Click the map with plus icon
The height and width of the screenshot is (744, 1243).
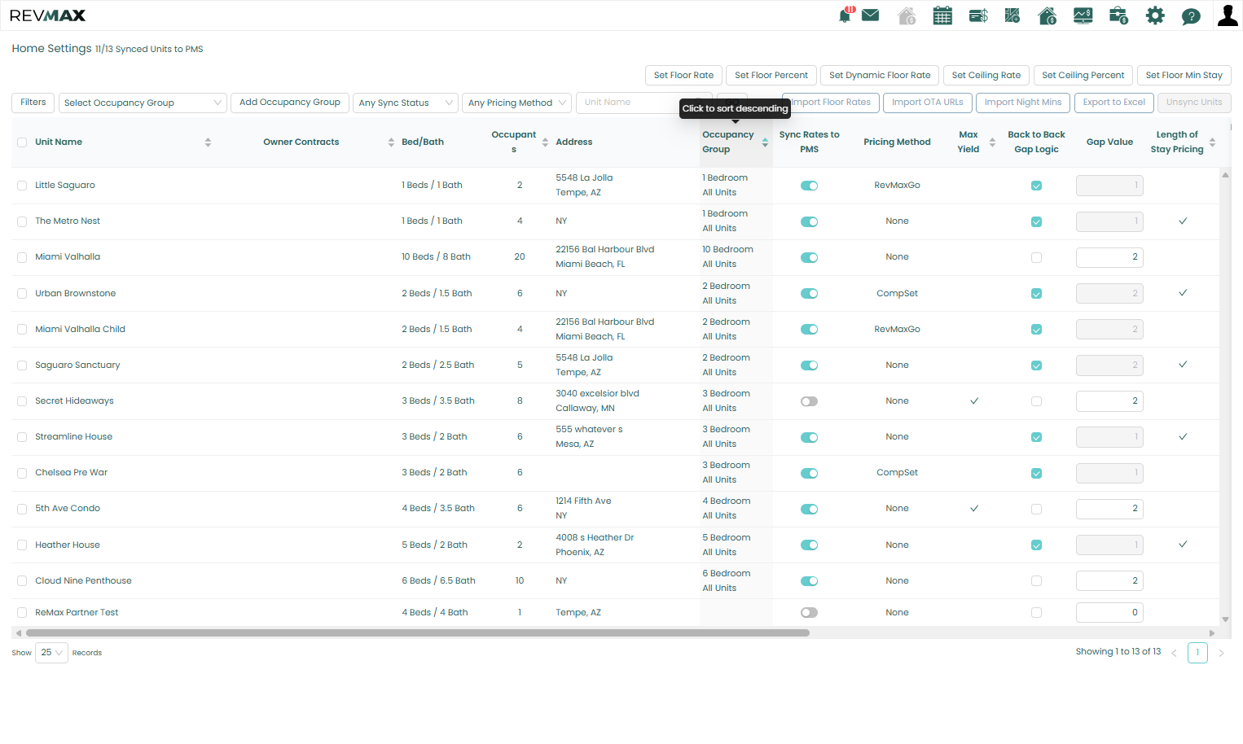point(1012,15)
